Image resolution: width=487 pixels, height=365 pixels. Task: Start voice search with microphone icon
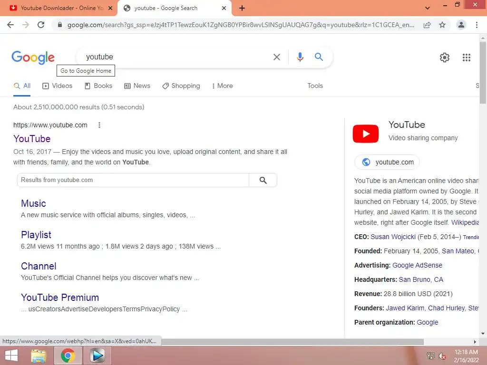(x=300, y=57)
